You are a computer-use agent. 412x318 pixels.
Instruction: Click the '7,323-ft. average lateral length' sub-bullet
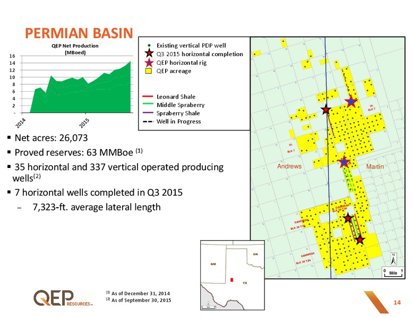click(x=97, y=207)
